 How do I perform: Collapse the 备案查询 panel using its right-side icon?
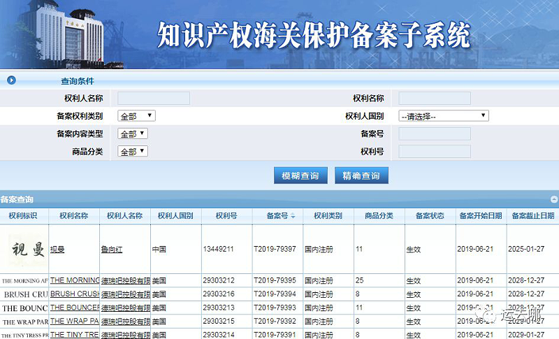(x=553, y=200)
